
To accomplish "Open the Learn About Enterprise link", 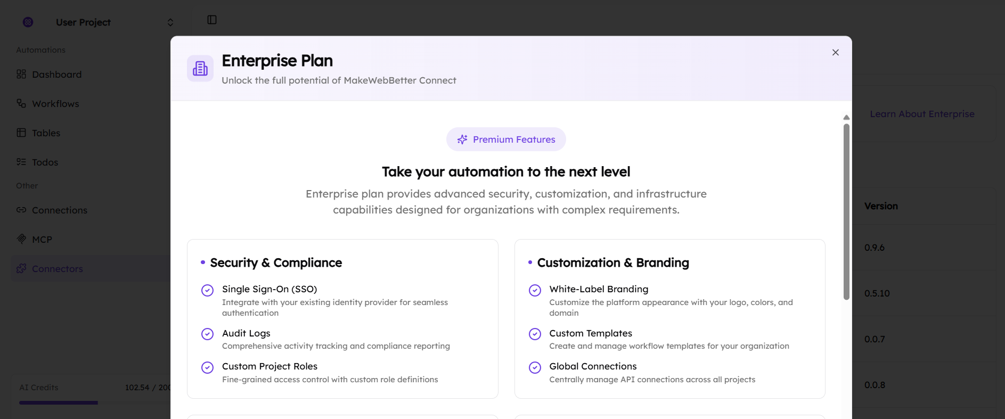I will (922, 114).
